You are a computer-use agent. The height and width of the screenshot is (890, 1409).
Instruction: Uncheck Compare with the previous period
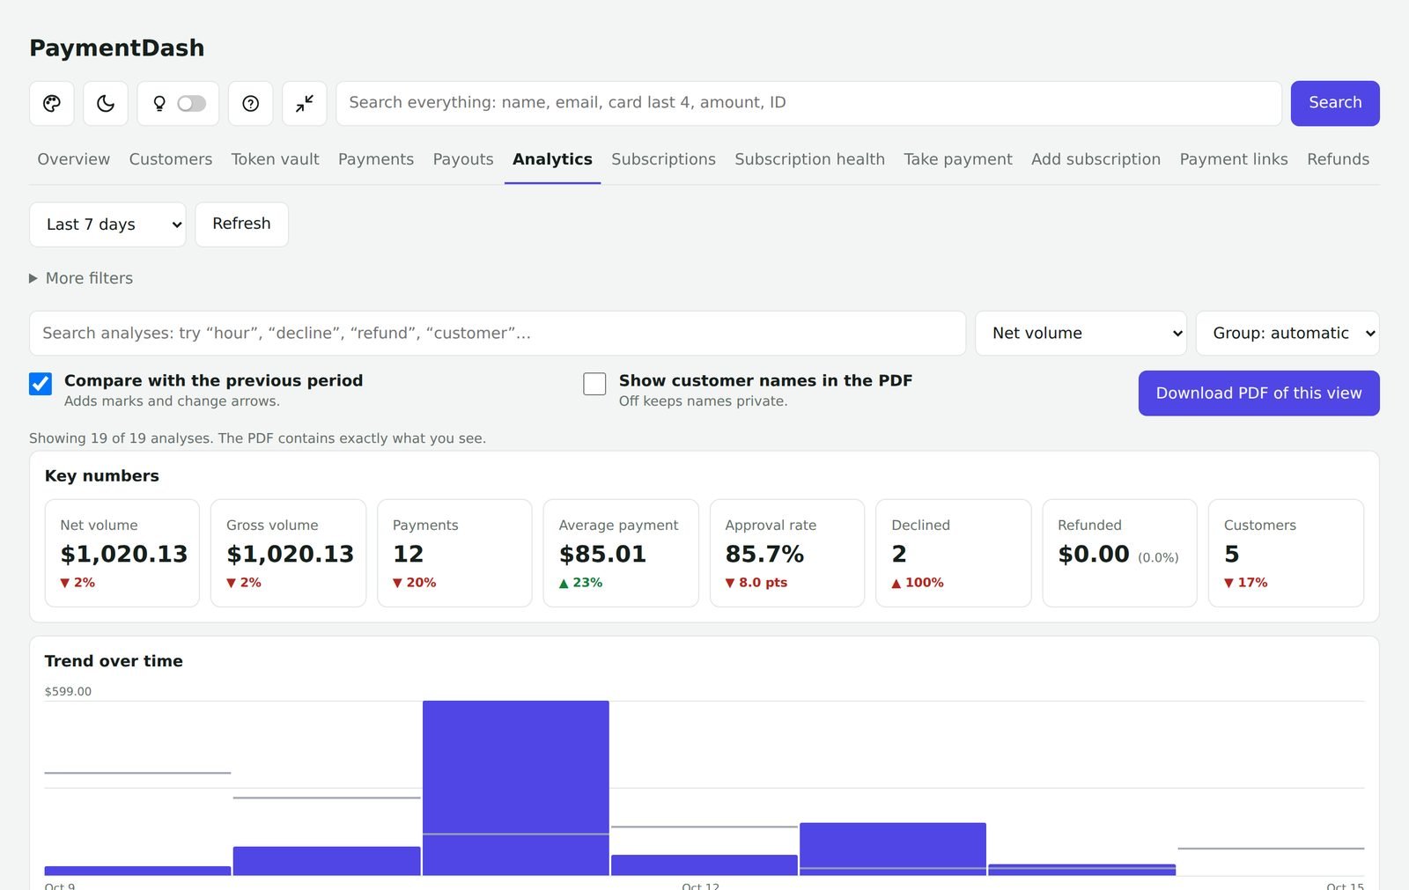click(41, 384)
